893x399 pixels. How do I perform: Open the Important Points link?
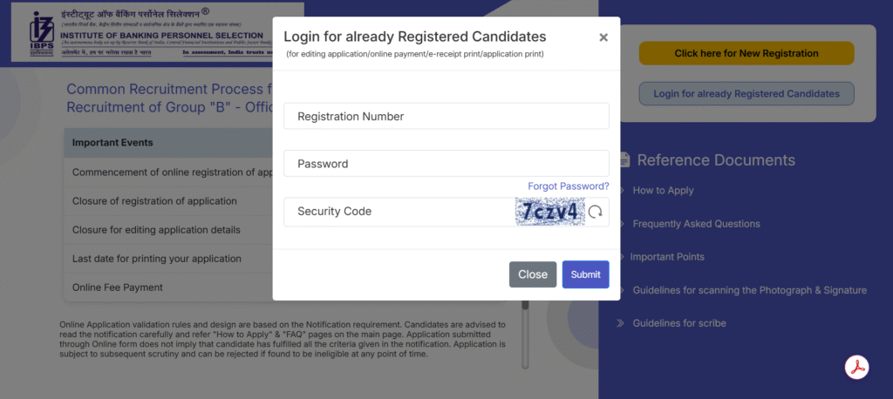point(668,257)
